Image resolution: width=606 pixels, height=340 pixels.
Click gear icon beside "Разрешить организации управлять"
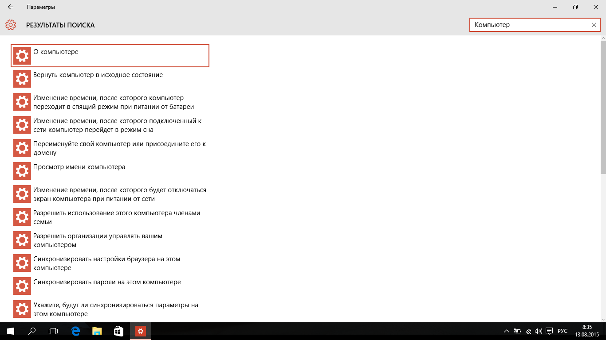(22, 240)
